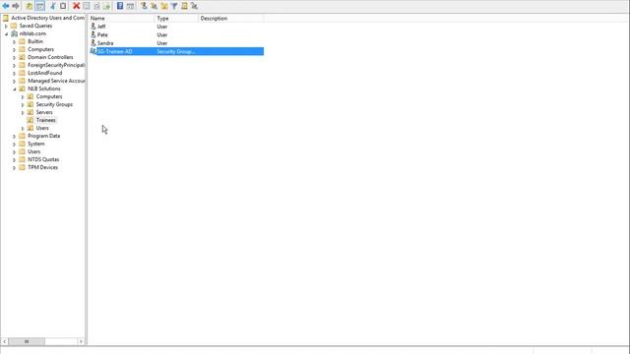Expand the System container
The image size is (630, 354).
pyautogui.click(x=15, y=145)
